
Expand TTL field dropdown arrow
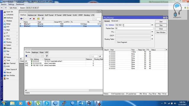tap(152, 32)
